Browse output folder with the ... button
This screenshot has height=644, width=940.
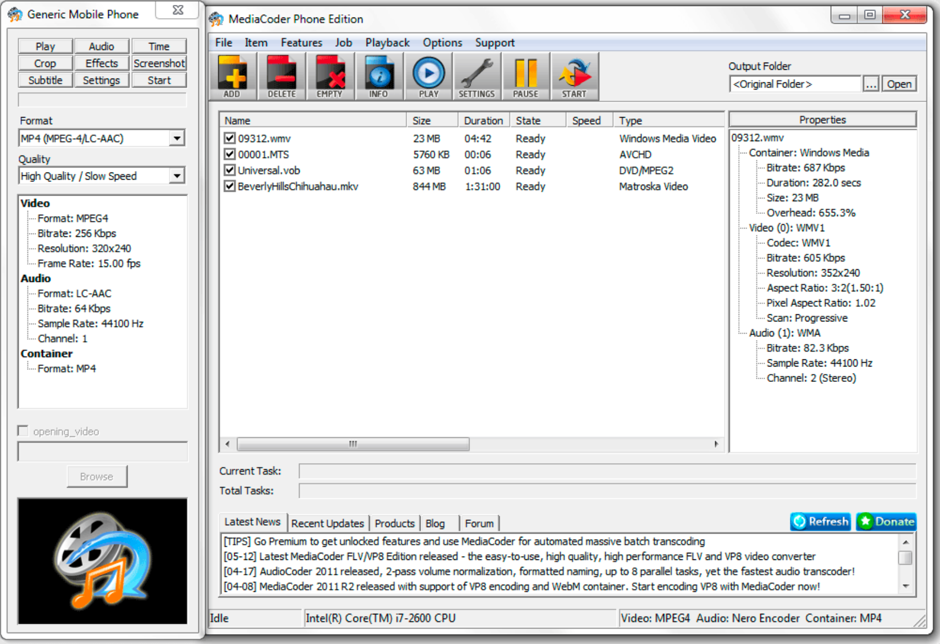871,84
